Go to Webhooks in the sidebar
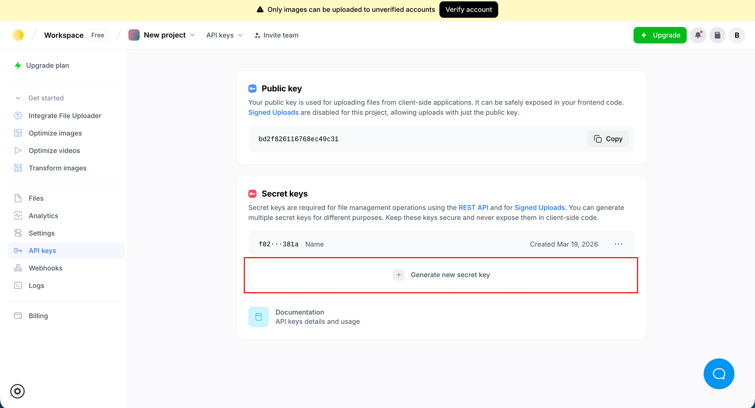 [x=45, y=268]
